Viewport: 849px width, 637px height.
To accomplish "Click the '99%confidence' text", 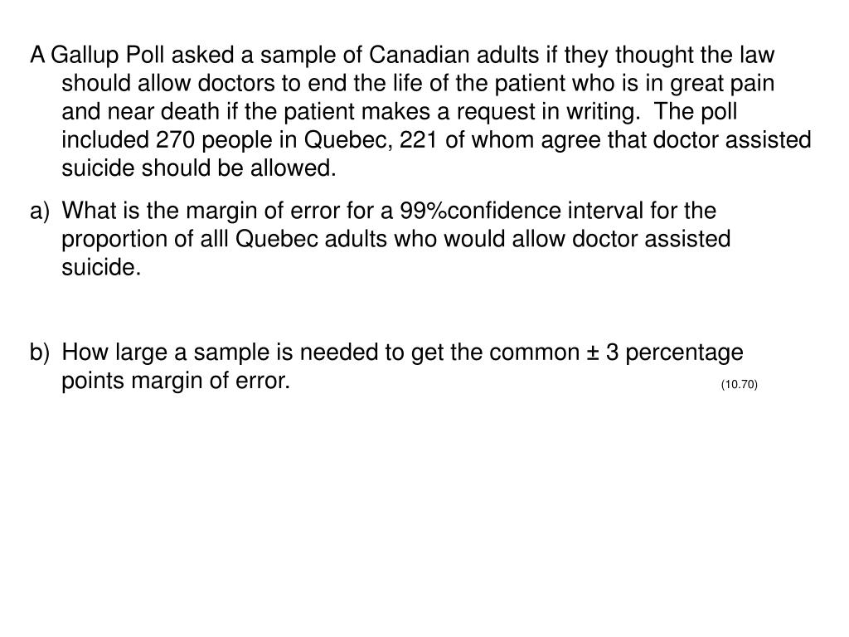I will click(x=480, y=211).
